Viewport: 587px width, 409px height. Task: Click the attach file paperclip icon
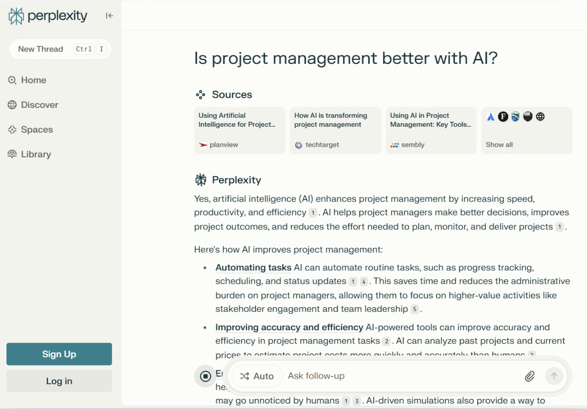(x=529, y=376)
